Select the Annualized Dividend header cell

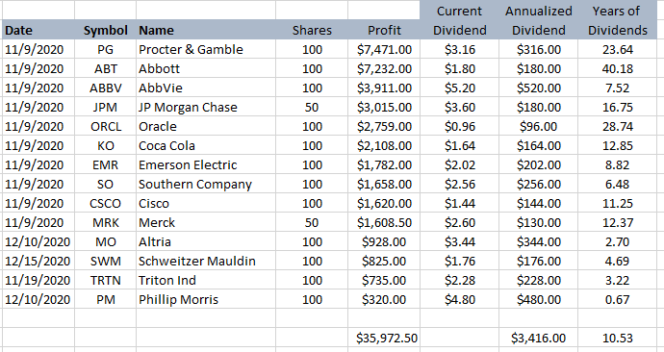click(538, 20)
